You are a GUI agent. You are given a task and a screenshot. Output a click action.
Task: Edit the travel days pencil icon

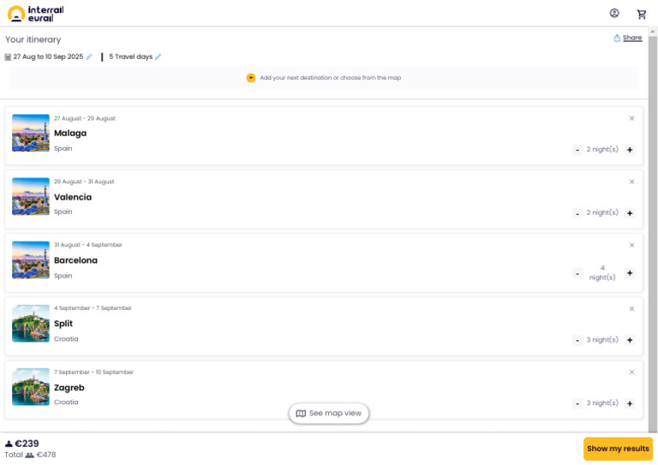pos(158,57)
